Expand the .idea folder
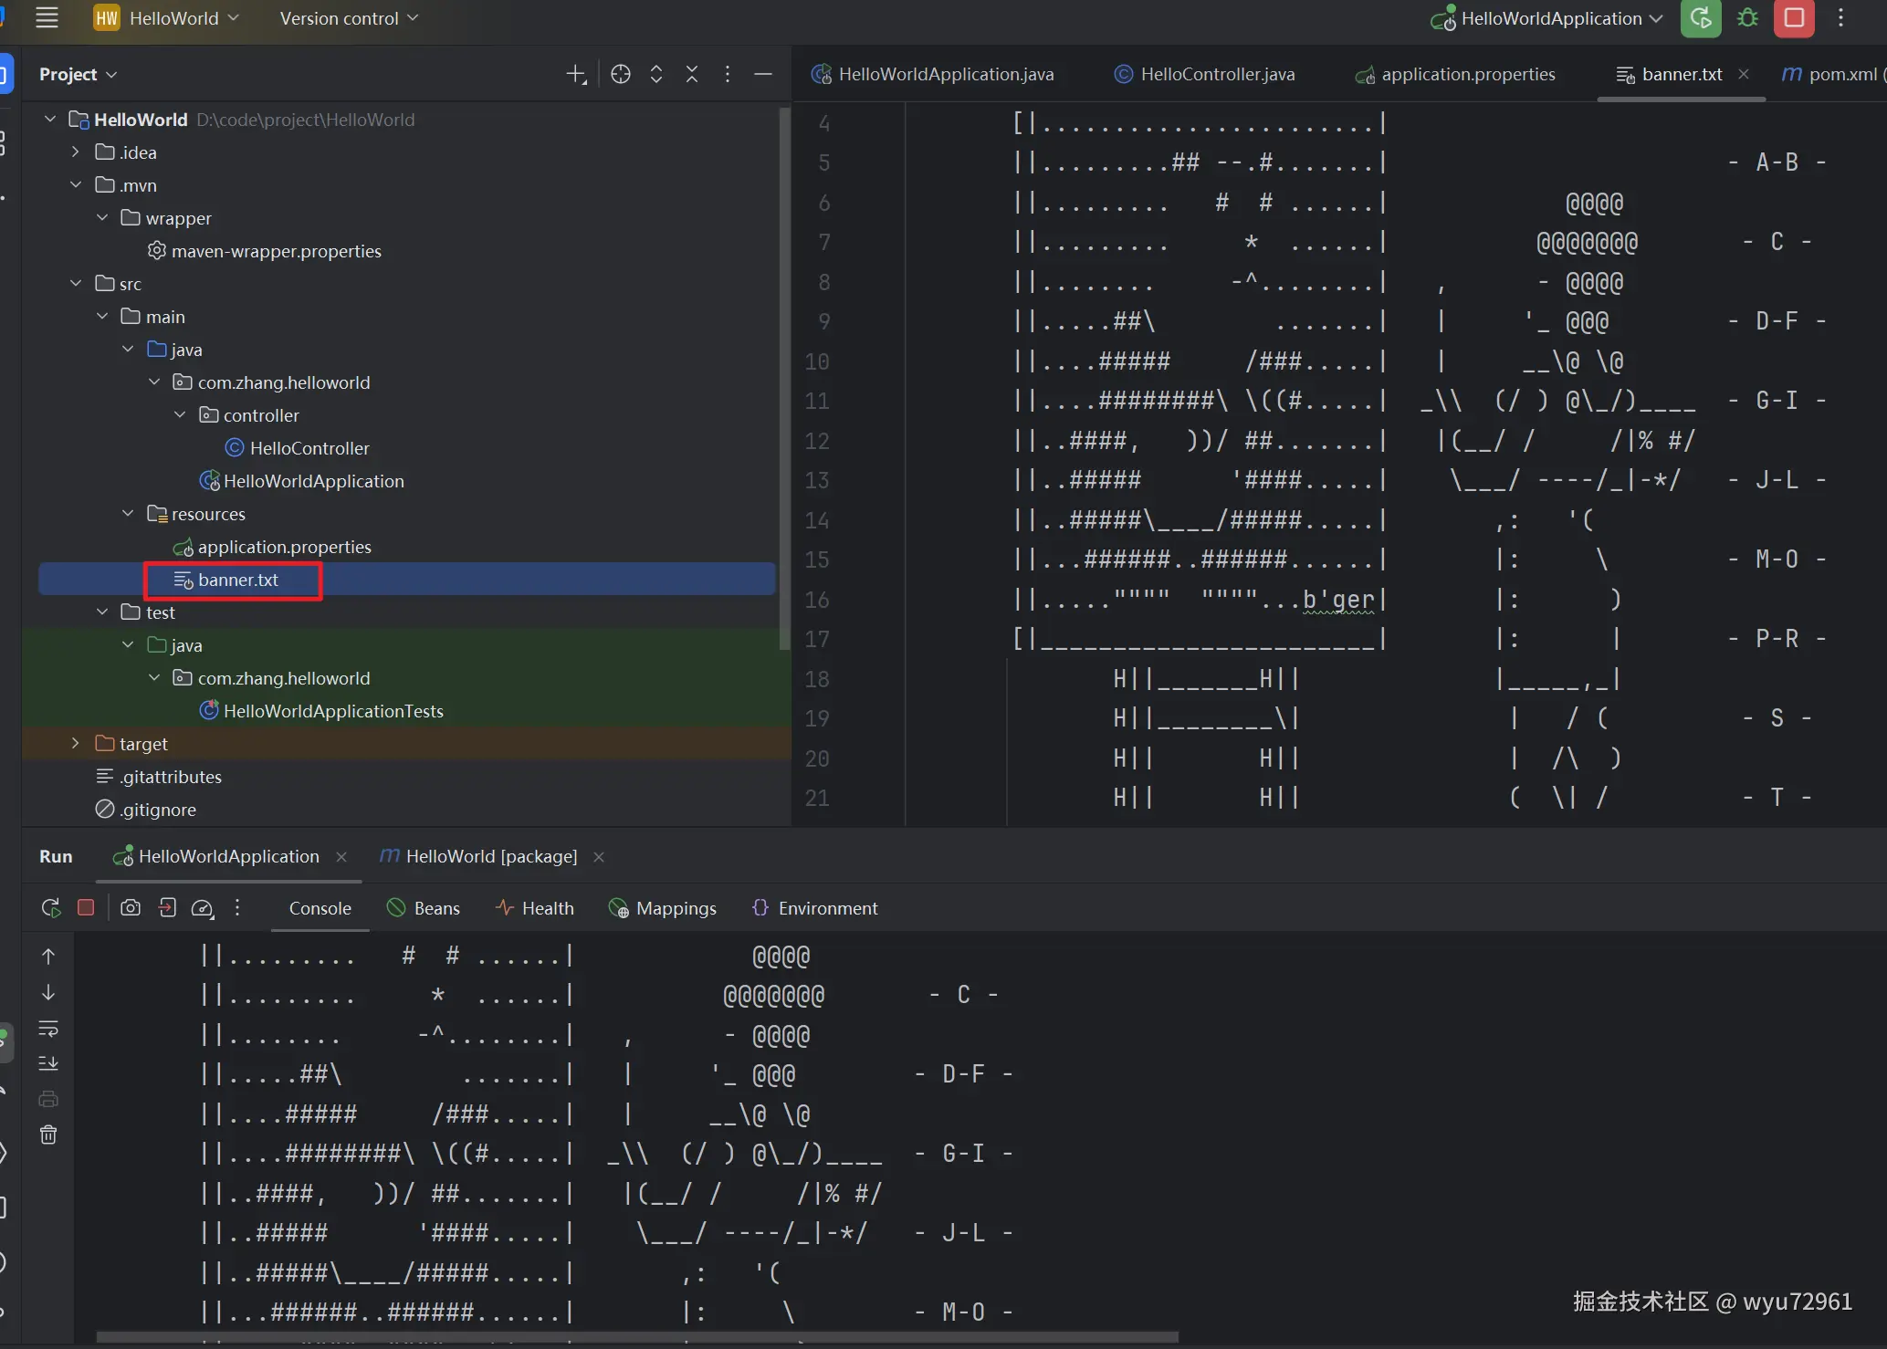Screen dimensions: 1887x1349 pyautogui.click(x=76, y=152)
